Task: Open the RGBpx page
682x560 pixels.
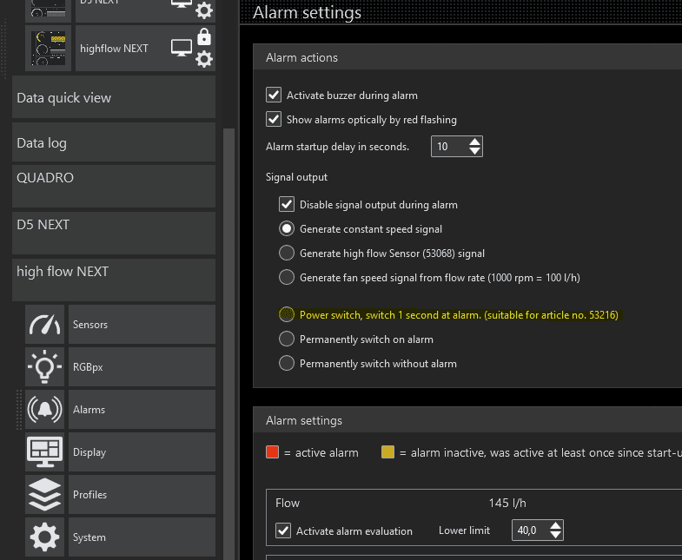Action: pyautogui.click(x=142, y=367)
